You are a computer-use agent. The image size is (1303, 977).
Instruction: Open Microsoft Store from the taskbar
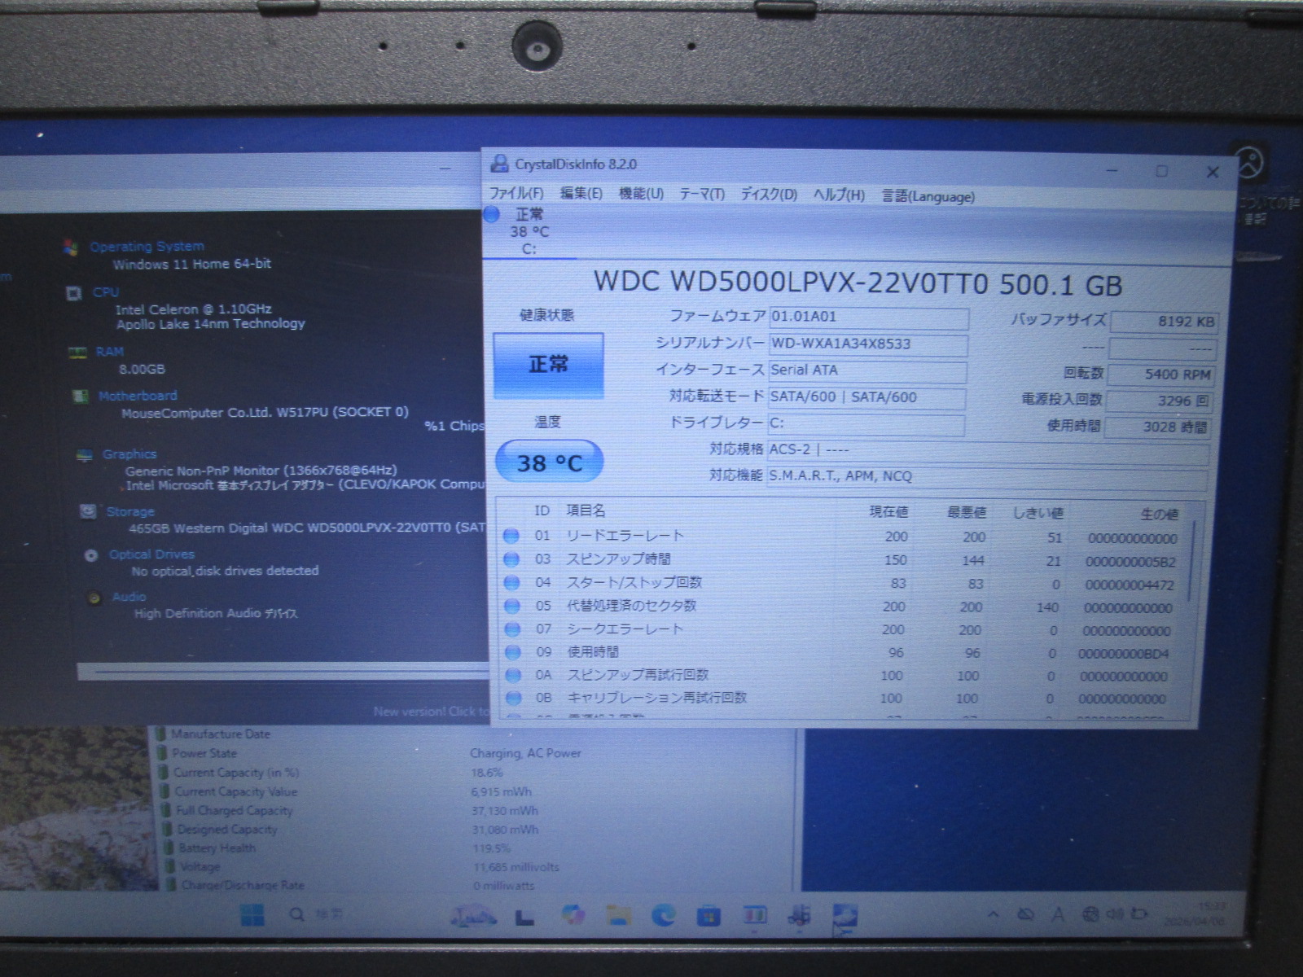click(709, 917)
